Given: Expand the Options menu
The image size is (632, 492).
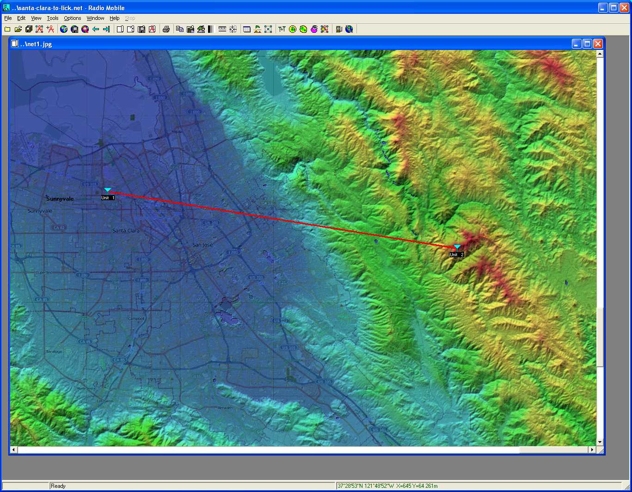Looking at the screenshot, I should click(72, 18).
